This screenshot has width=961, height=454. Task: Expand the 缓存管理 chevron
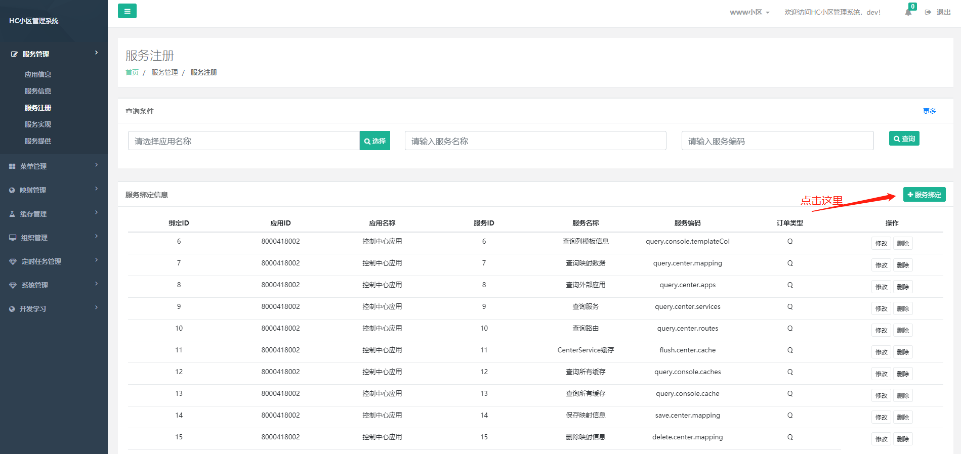pos(96,212)
